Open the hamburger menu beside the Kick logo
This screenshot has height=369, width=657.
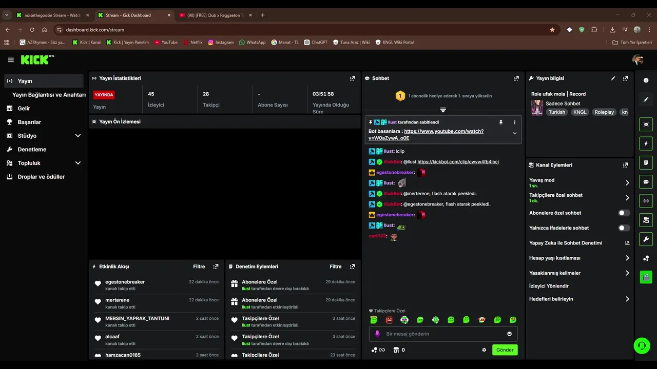click(11, 60)
